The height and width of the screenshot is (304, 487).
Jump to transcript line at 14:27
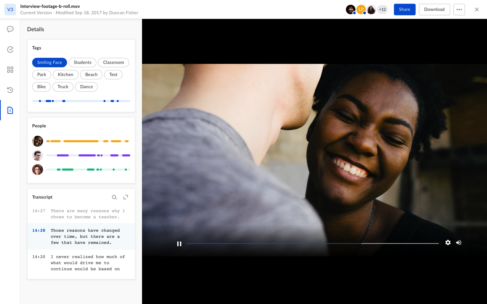click(x=81, y=214)
